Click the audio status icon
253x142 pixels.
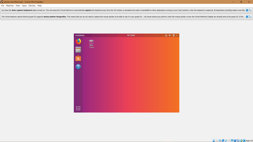pos(220,140)
